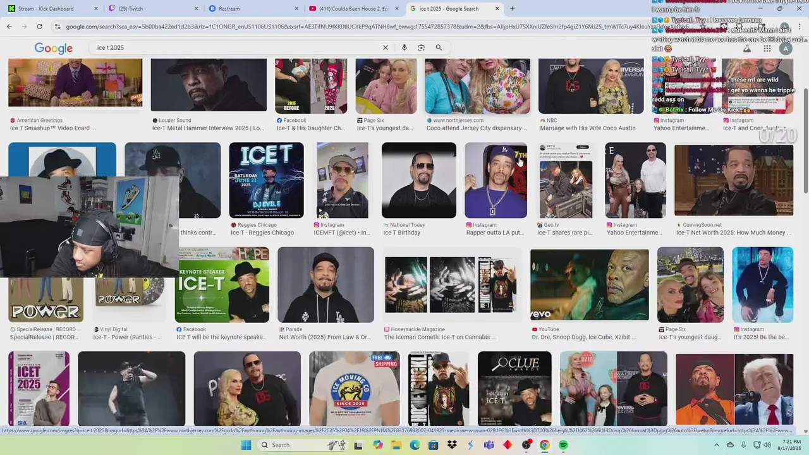
Task: Open Microsoft Edge from taskbar
Action: [415, 445]
